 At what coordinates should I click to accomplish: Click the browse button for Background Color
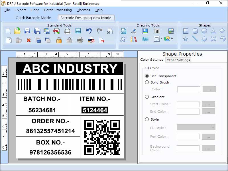coord(208,148)
